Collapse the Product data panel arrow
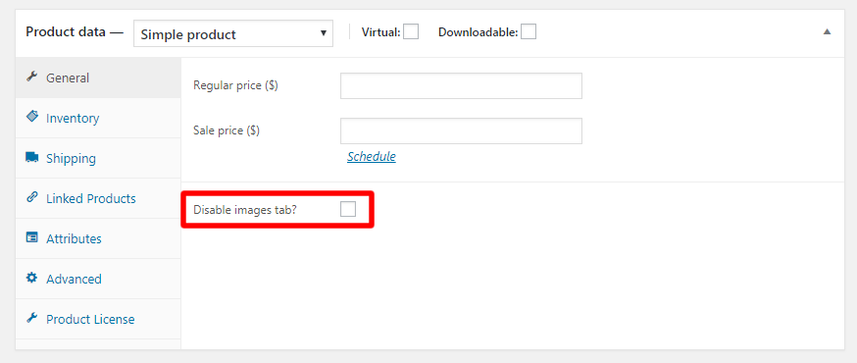857x363 pixels. click(x=827, y=31)
